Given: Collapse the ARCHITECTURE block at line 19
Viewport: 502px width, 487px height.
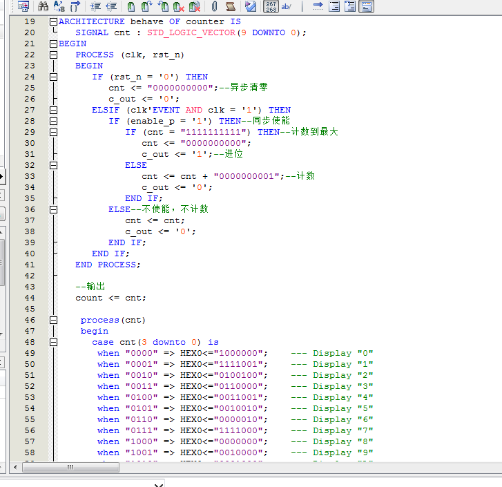Looking at the screenshot, I should click(53, 21).
